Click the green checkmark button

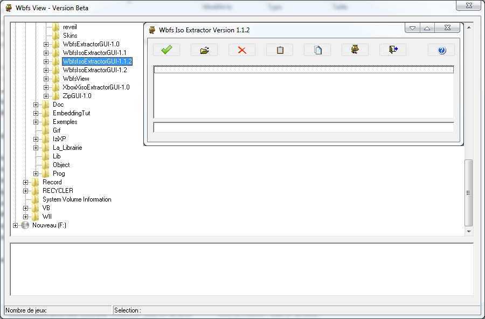167,50
